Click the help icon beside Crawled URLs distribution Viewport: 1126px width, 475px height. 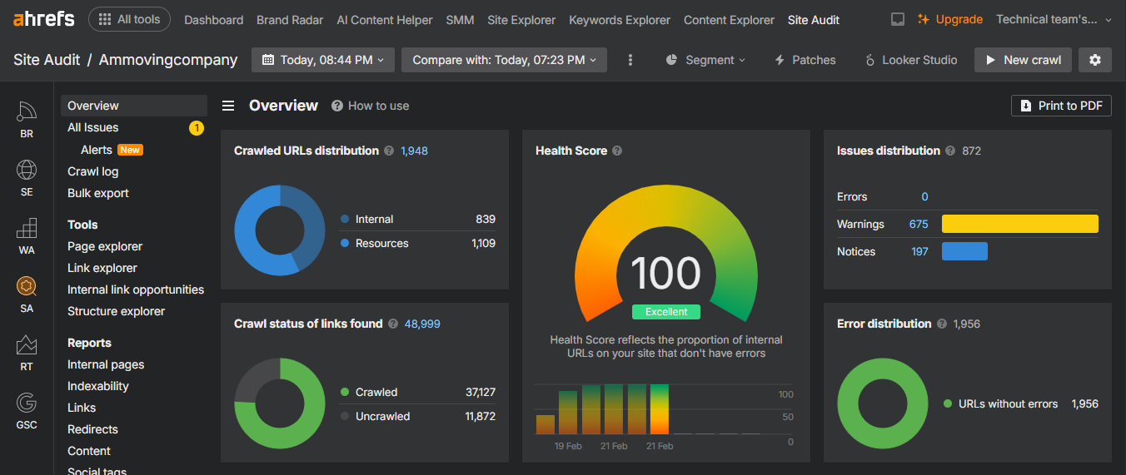point(388,151)
